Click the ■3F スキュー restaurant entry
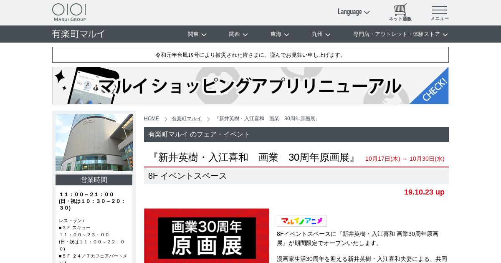 (x=75, y=228)
